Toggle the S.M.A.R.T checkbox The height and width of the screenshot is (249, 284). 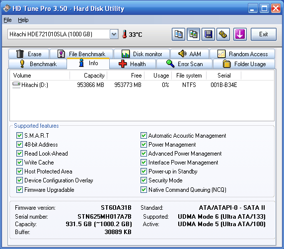19,136
